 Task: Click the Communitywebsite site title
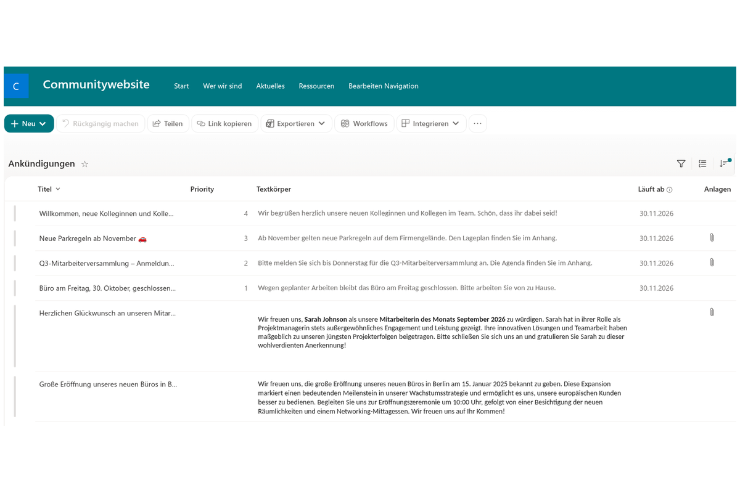(96, 84)
